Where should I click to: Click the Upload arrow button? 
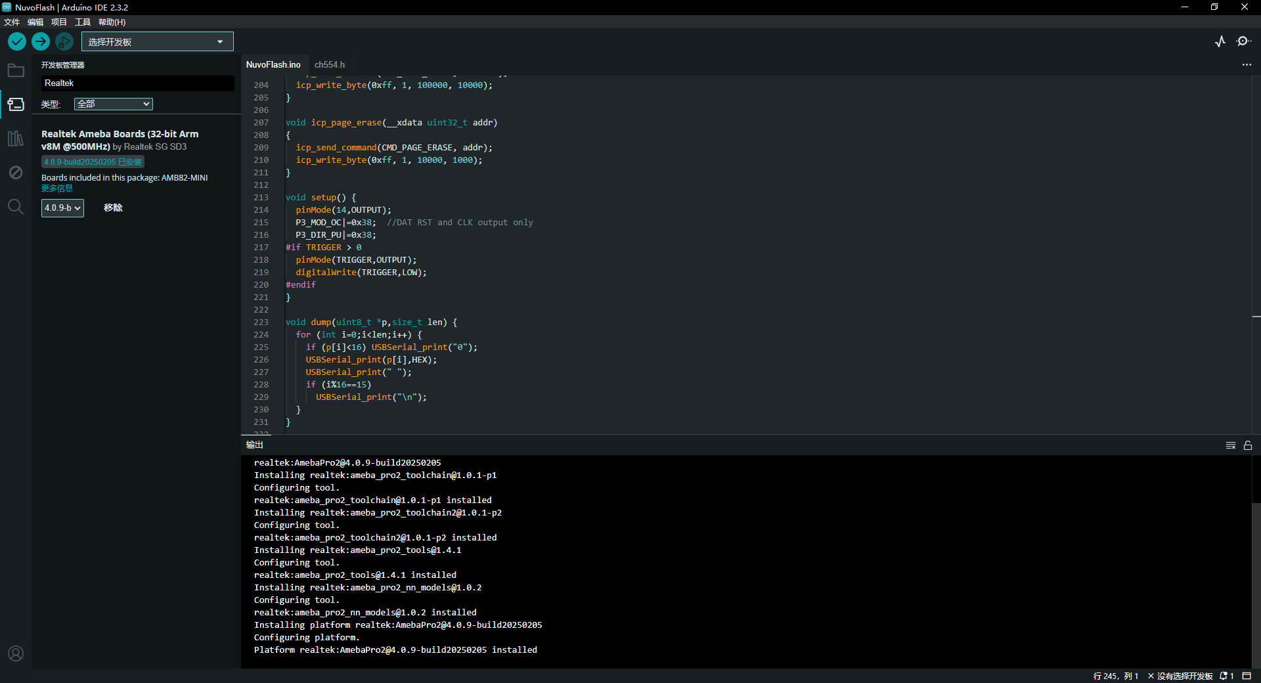pyautogui.click(x=41, y=41)
